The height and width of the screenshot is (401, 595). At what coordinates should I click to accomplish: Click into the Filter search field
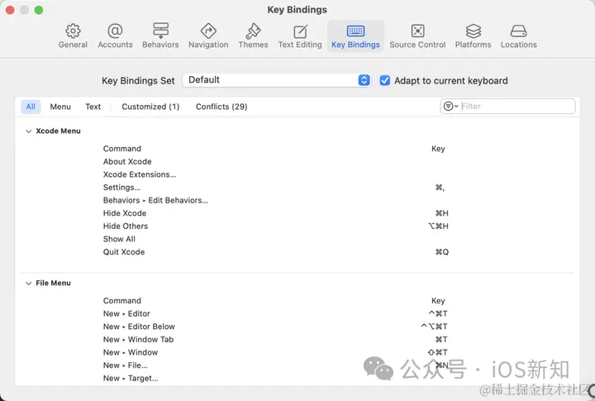click(517, 107)
